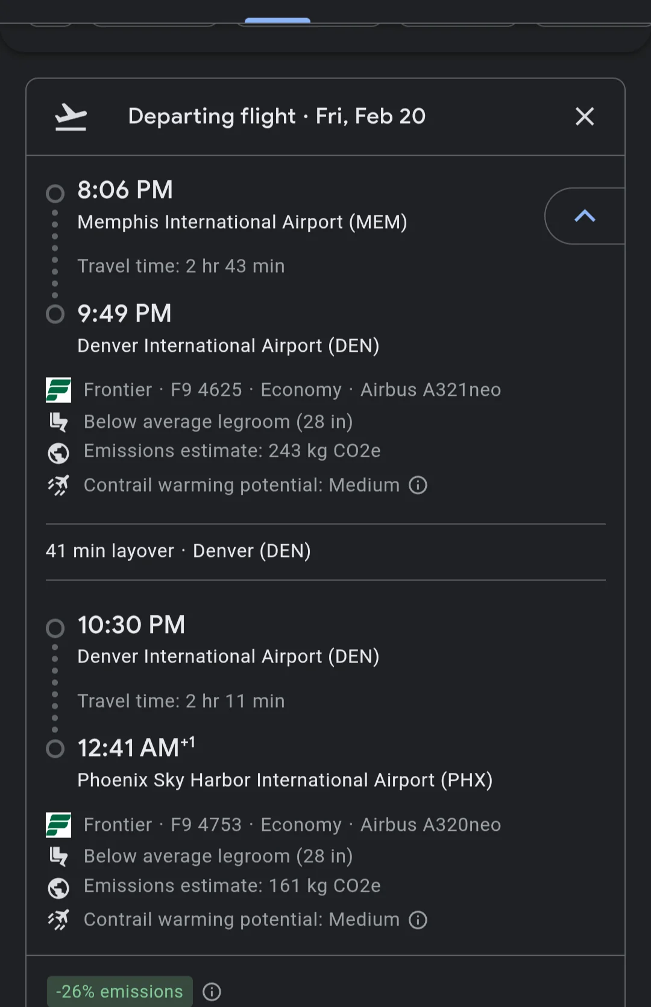This screenshot has width=651, height=1007.
Task: Click globe icon beside 161 kg emissions
Action: pos(58,888)
